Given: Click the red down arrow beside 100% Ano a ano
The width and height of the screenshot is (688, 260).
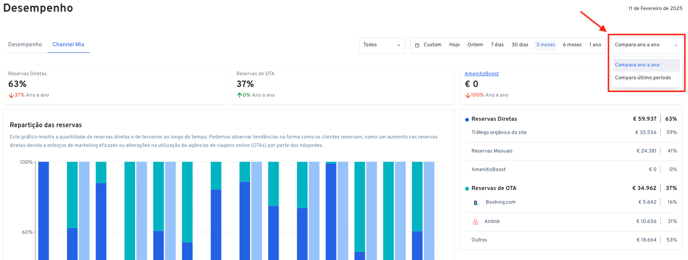Looking at the screenshot, I should tap(468, 95).
